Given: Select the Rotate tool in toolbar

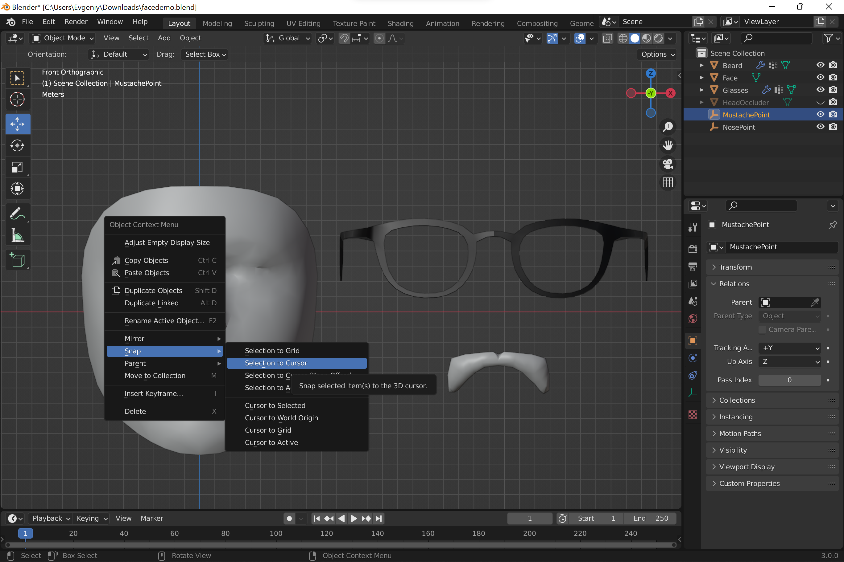Looking at the screenshot, I should pyautogui.click(x=17, y=145).
